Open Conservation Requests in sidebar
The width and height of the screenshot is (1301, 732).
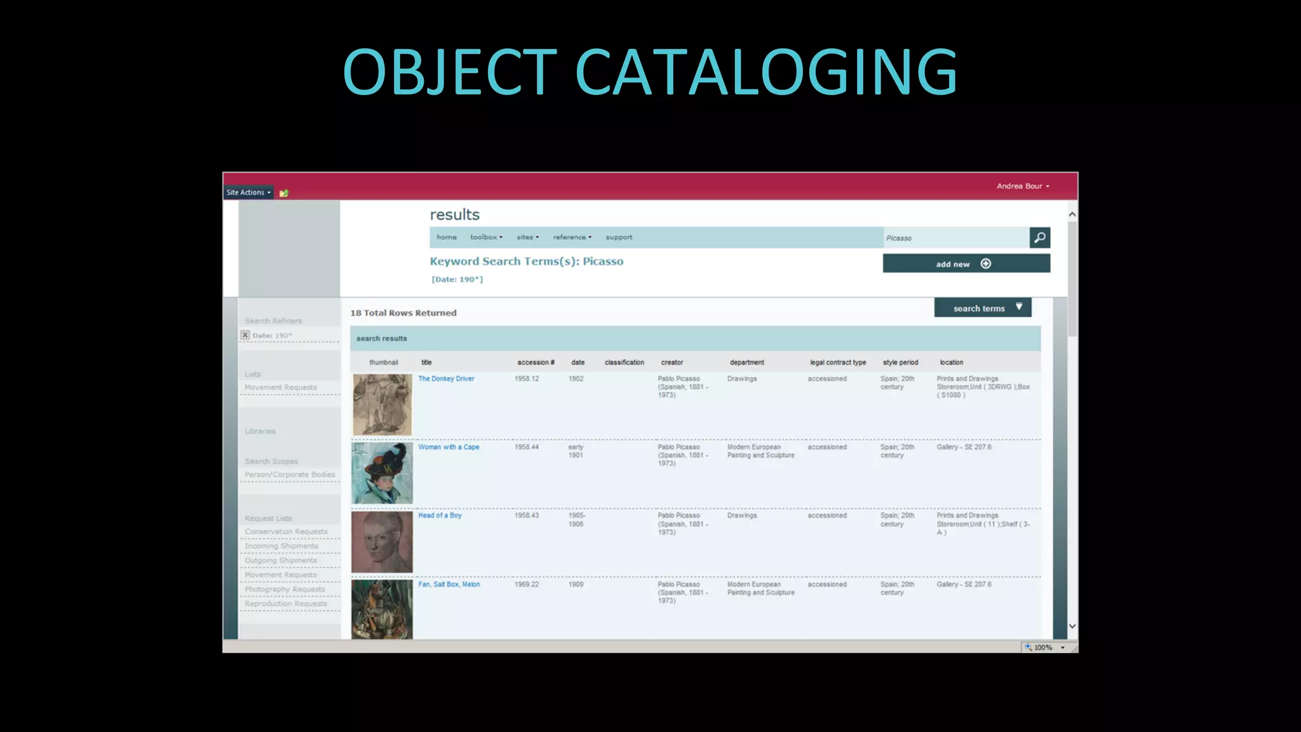pyautogui.click(x=286, y=532)
